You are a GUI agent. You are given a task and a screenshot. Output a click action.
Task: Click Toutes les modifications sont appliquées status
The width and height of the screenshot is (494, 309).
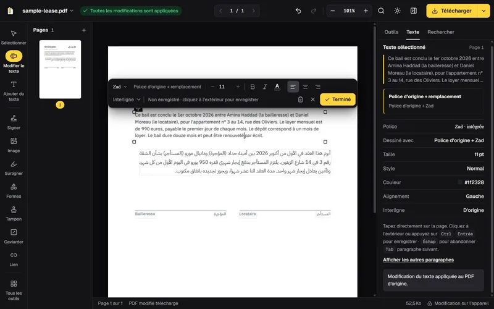click(131, 11)
